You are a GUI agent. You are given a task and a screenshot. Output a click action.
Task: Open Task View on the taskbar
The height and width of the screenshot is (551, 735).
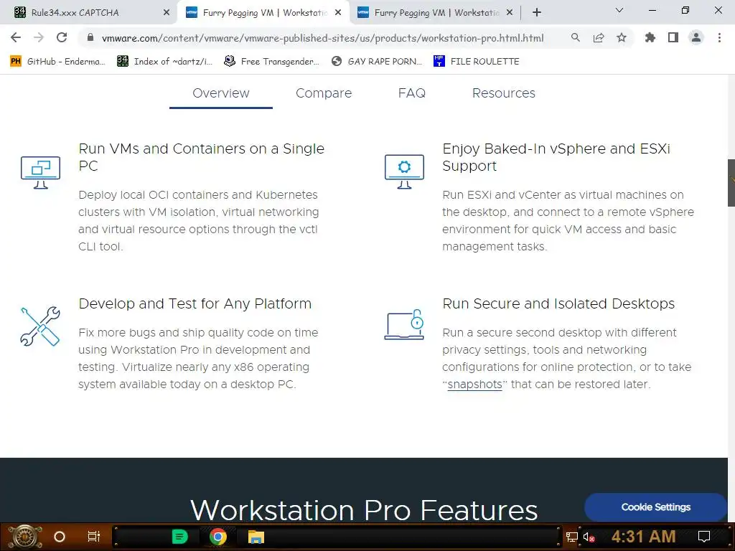coord(94,537)
